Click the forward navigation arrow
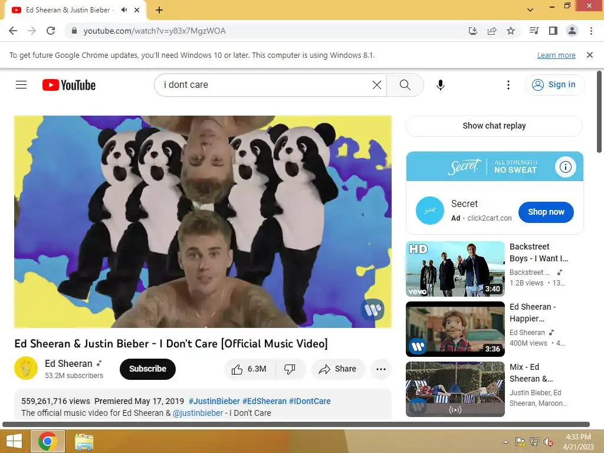604x453 pixels. 32,31
